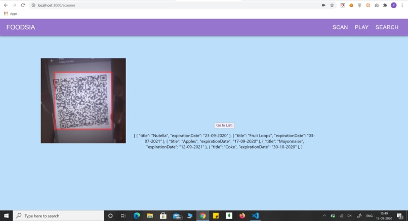Viewport: 408px width, 221px height.
Task: Reload the scanner page
Action: (23, 5)
